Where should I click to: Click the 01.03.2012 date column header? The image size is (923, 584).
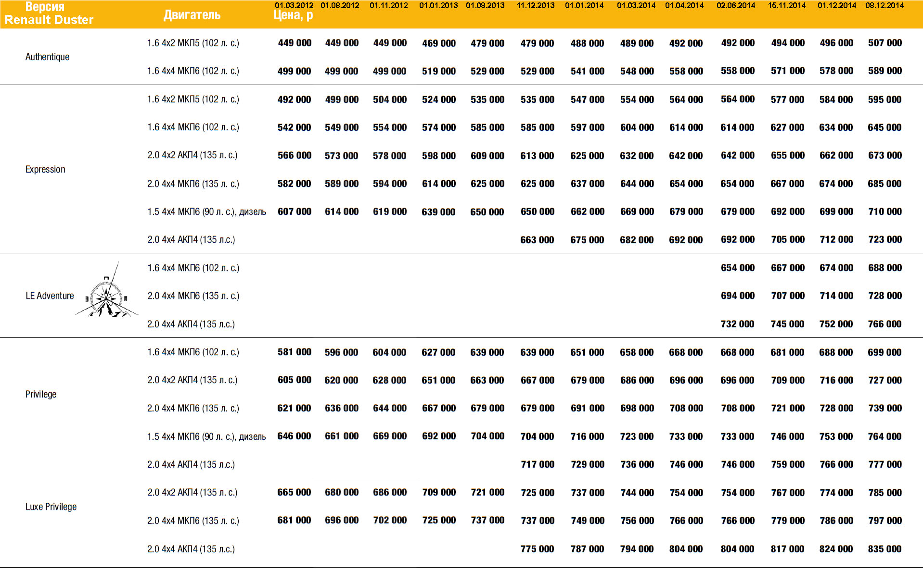(x=294, y=5)
